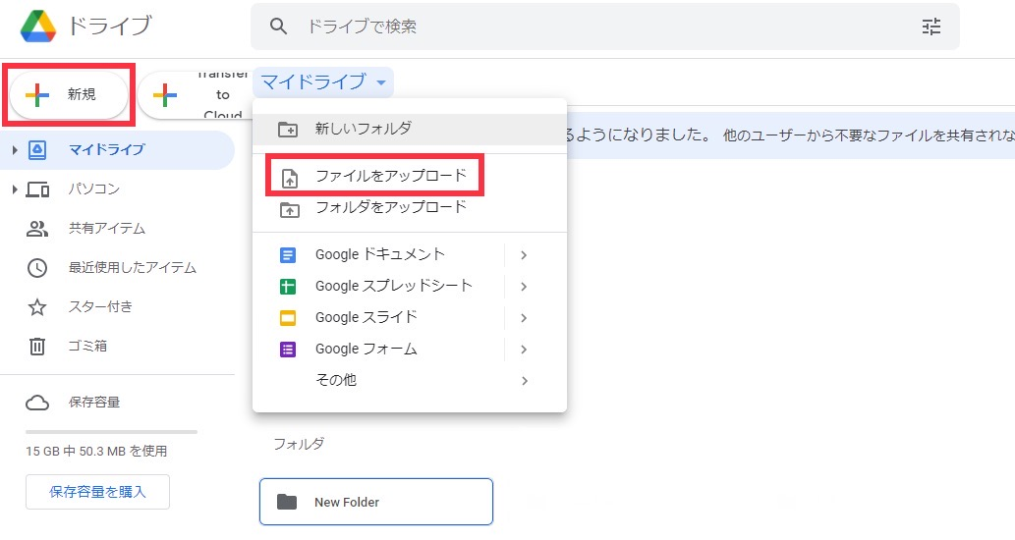Click the green Google Sheets icon
1015x540 pixels.
[288, 287]
